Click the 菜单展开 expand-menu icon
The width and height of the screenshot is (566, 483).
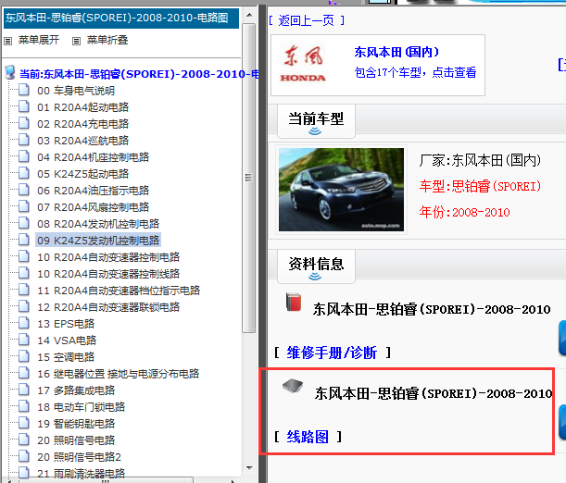point(8,41)
